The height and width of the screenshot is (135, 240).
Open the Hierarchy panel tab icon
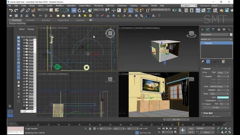point(213,30)
